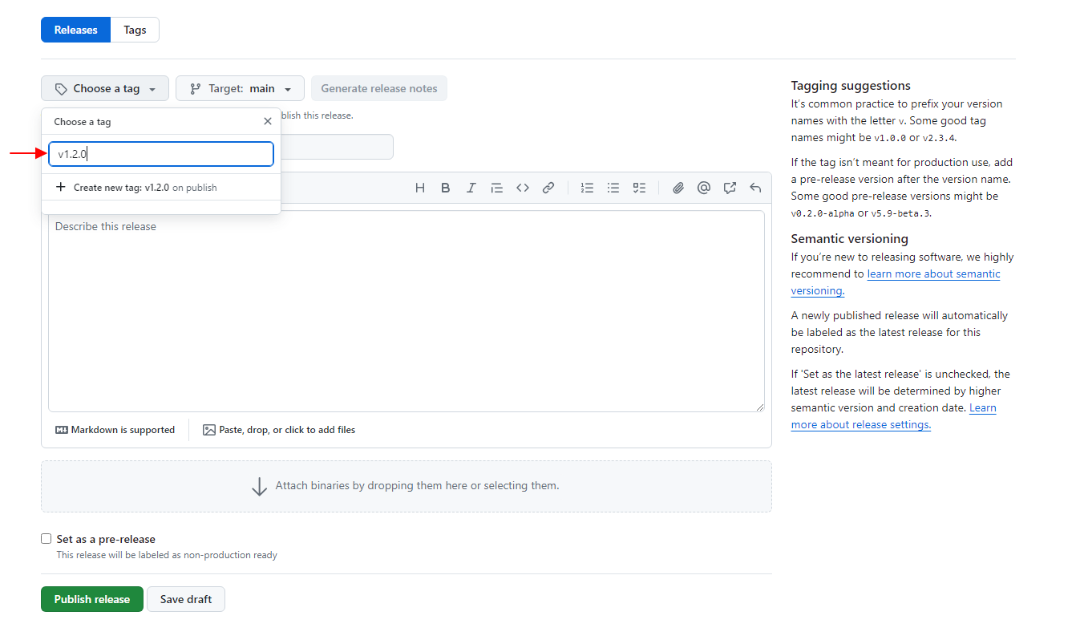Click the Heading formatting icon
The image size is (1084, 640).
coord(419,188)
